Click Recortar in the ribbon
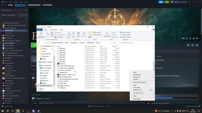This screenshot has width=202, height=113. 58,33
